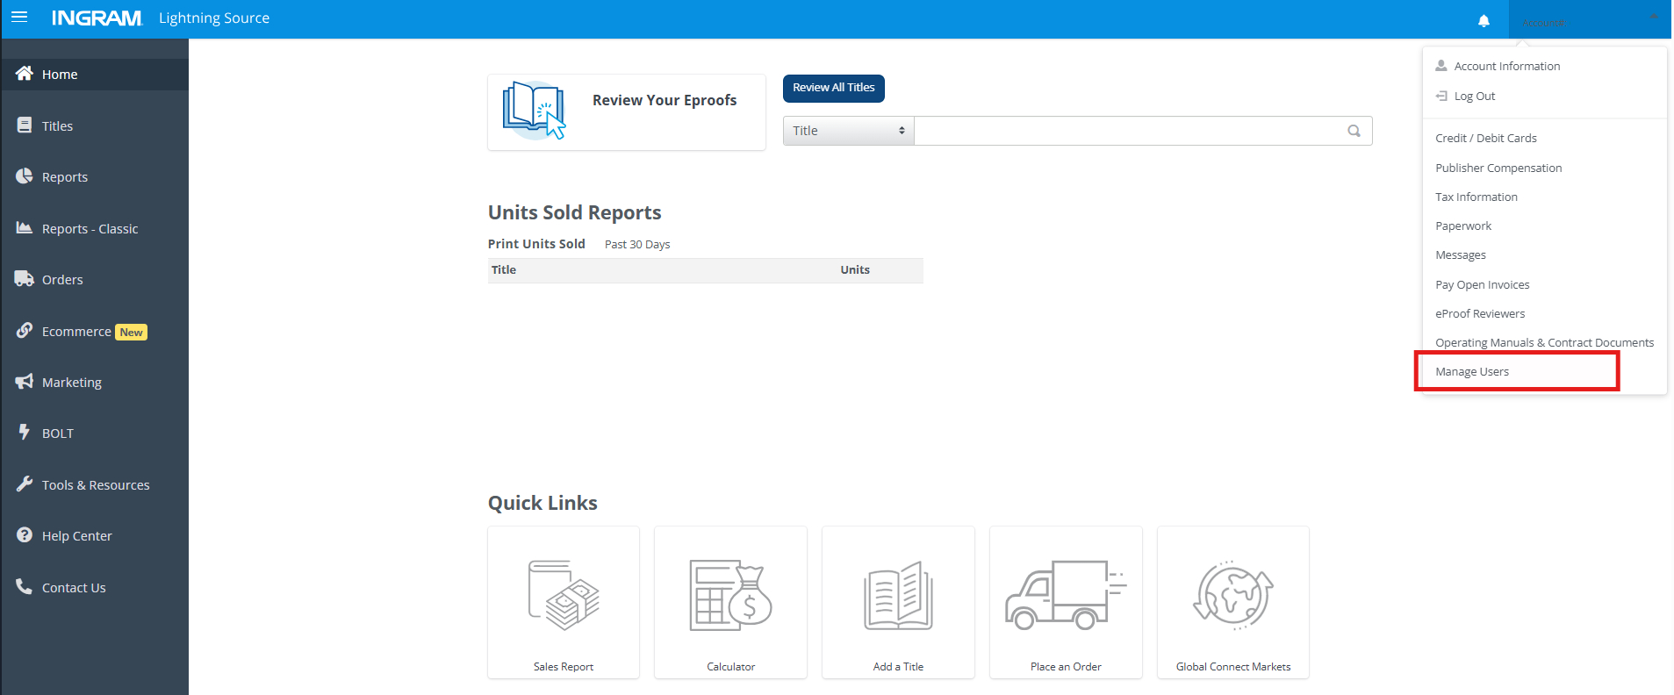Open Ecommerce in the sidebar
Viewport: 1674px width, 695px height.
click(76, 332)
